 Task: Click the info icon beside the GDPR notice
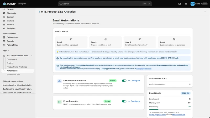point(57,58)
